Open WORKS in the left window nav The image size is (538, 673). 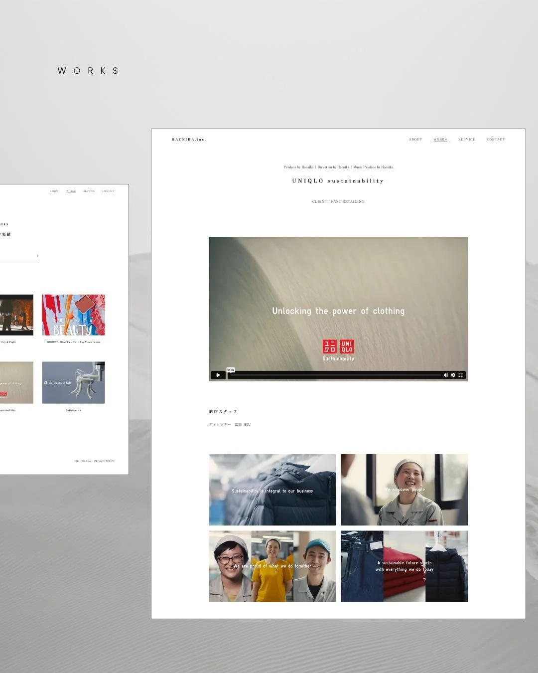pos(71,191)
